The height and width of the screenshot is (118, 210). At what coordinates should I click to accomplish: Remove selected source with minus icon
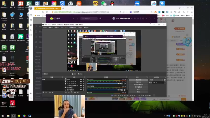pyautogui.click(x=69, y=92)
